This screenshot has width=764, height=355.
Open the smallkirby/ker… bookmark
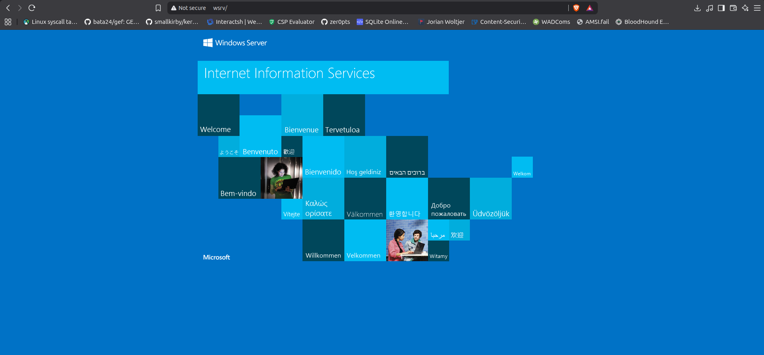tap(172, 22)
